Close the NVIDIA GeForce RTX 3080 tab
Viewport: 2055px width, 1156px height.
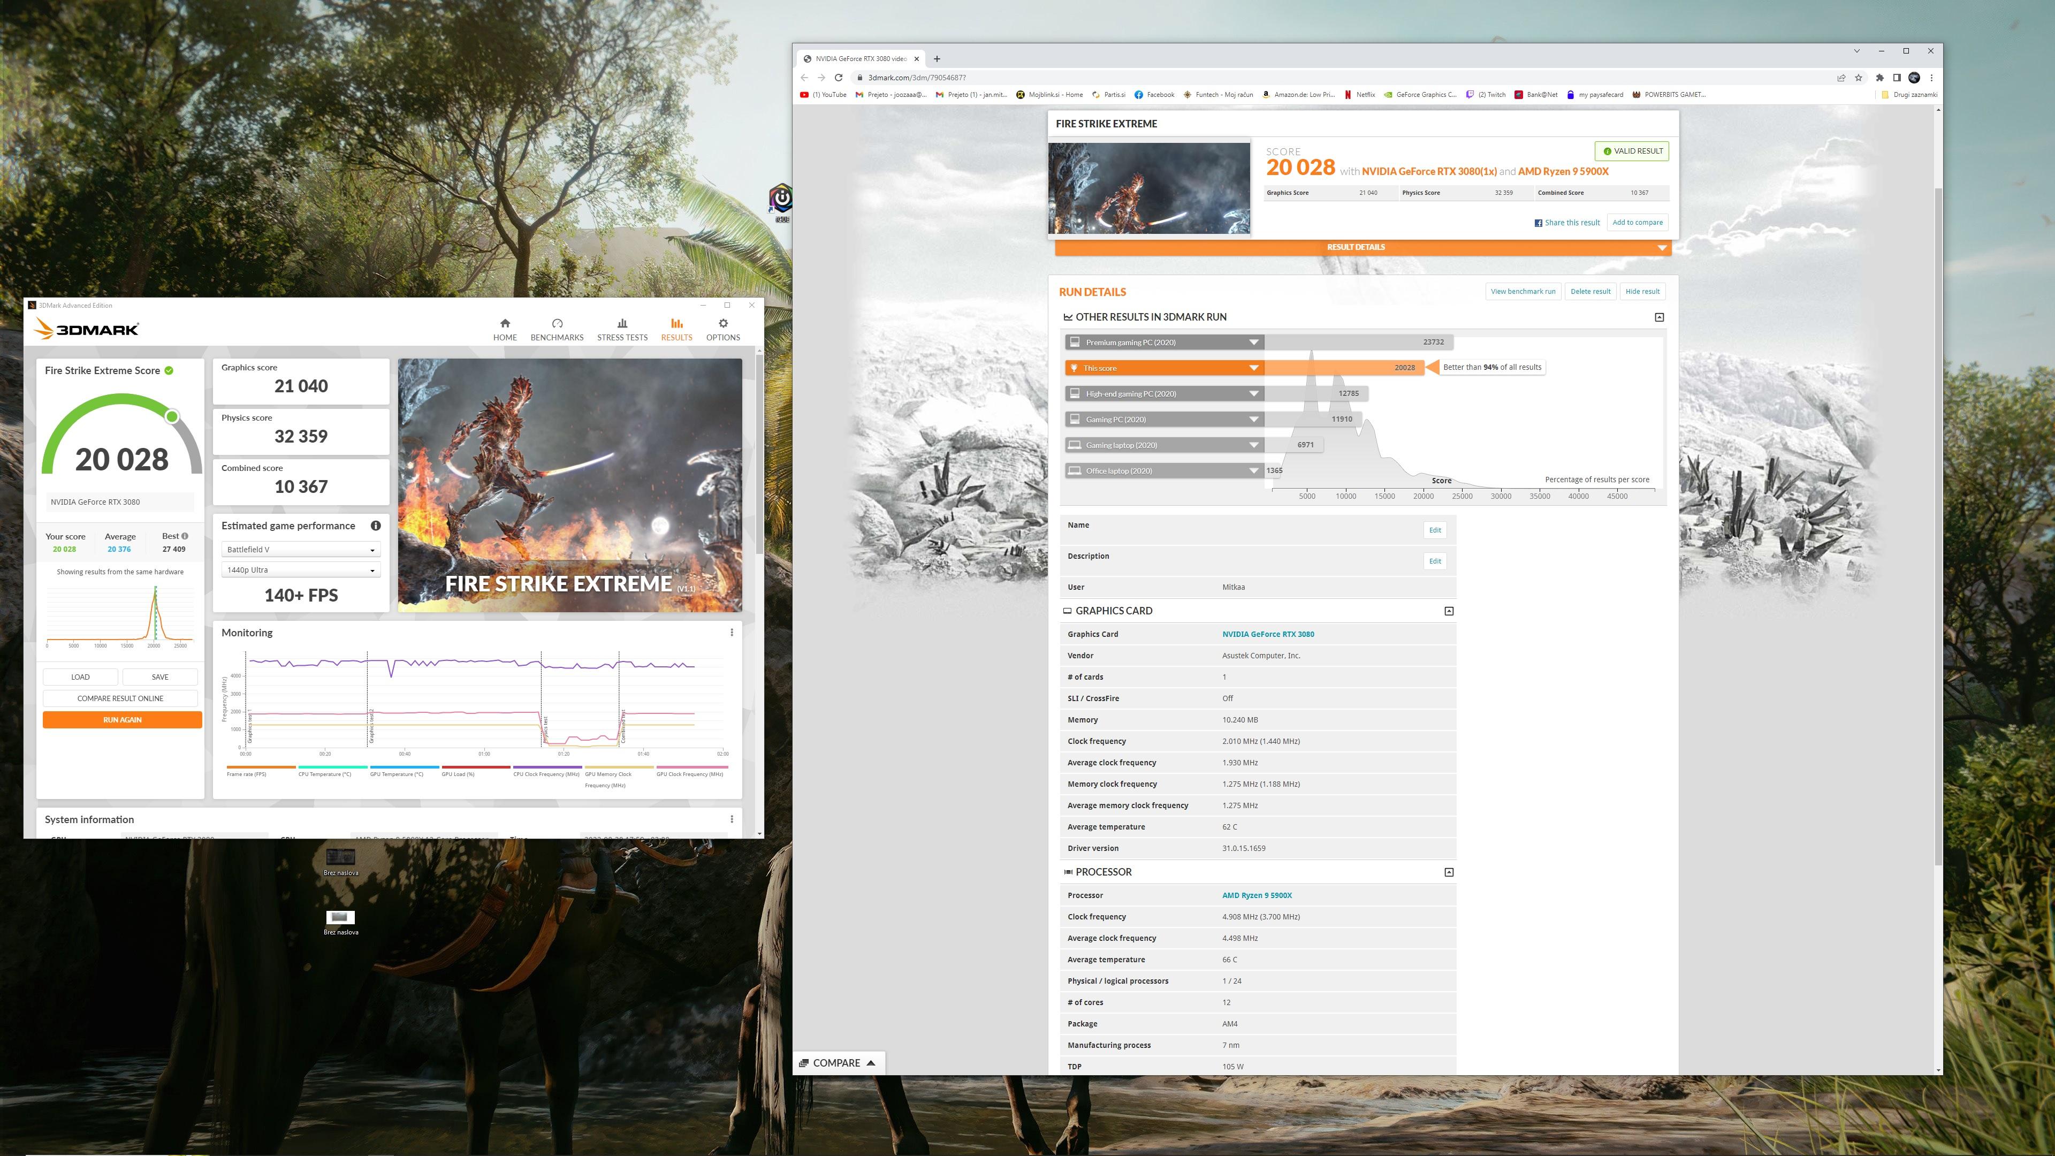coord(917,58)
